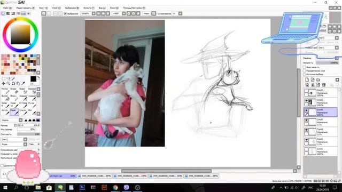Create a new layer folder

(318, 79)
